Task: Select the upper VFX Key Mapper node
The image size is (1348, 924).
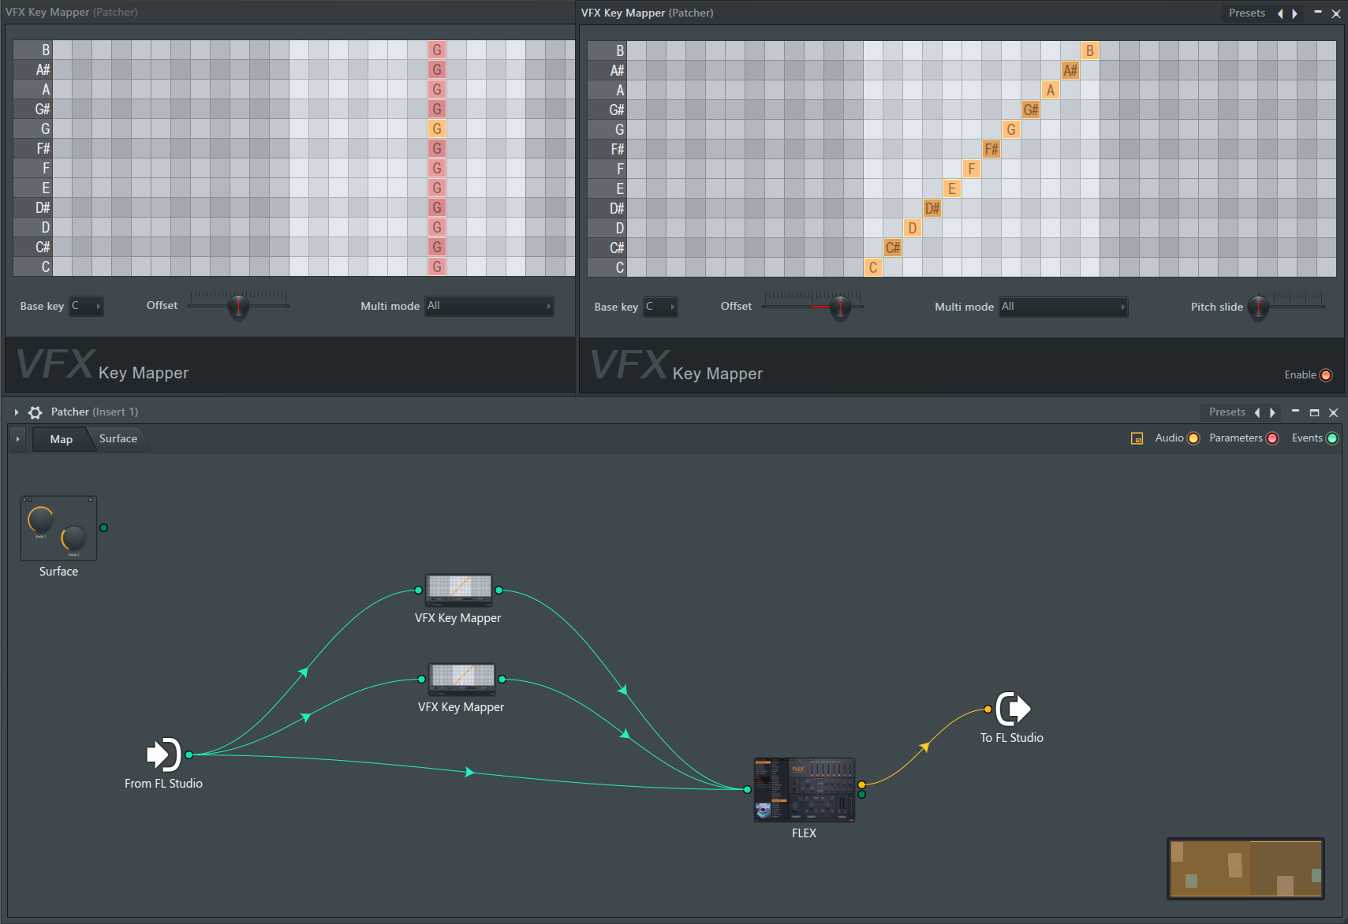Action: pos(458,590)
